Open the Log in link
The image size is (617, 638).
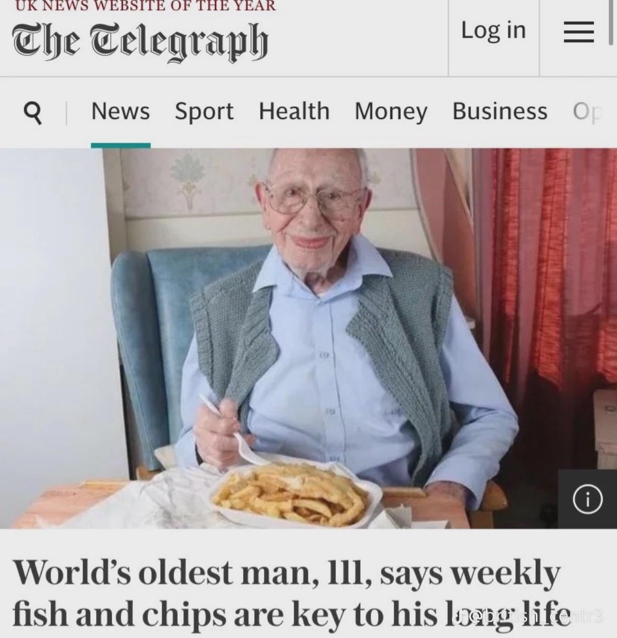coord(494,30)
